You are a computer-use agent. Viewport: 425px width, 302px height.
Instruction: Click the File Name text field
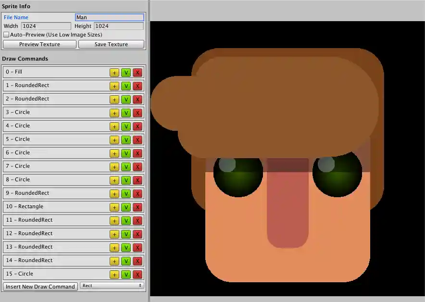click(109, 17)
